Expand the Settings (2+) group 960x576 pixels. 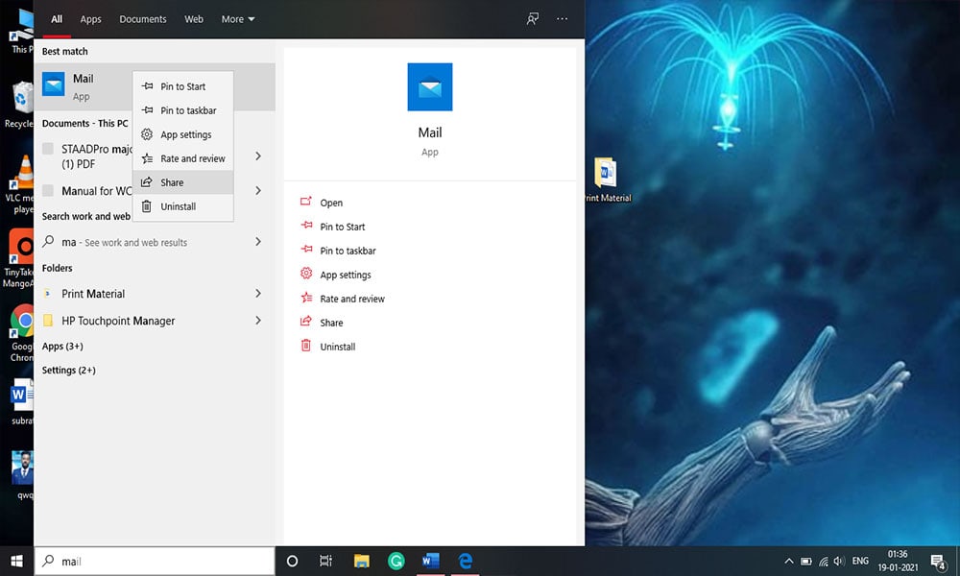[x=68, y=370]
